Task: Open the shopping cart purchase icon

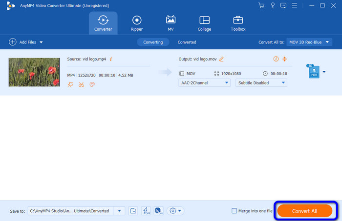Action: pos(261,5)
